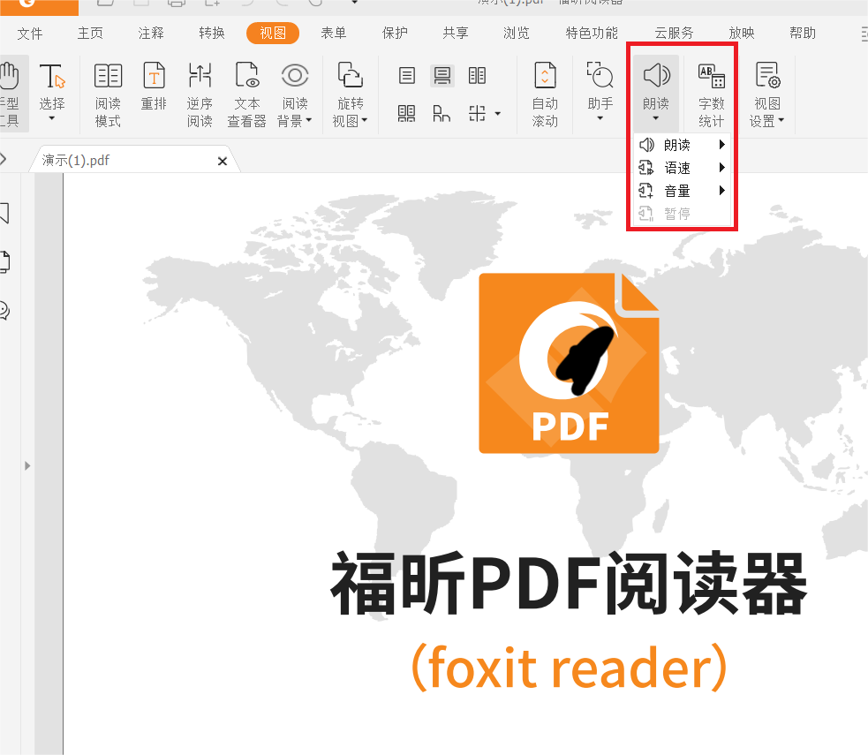Toggle continuous scrolling page layout
Image resolution: width=868 pixels, height=755 pixels.
point(442,75)
